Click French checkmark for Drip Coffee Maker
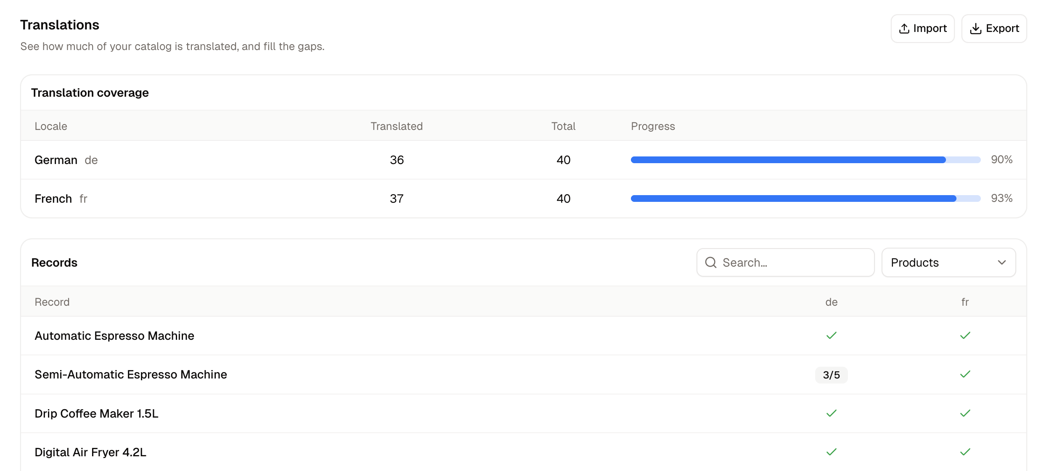The image size is (1049, 471). [x=965, y=413]
